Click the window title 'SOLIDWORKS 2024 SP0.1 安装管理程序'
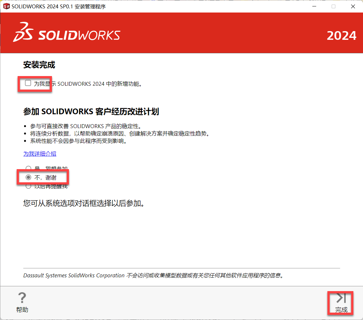Screen dimensions: 363x320 coord(58,7)
